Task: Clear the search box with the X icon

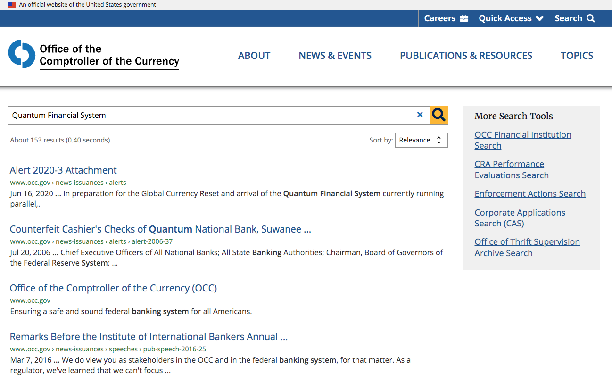Action: coord(420,115)
